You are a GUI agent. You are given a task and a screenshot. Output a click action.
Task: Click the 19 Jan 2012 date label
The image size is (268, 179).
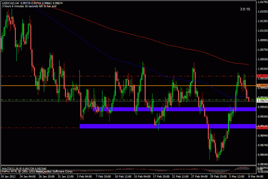click(x=8, y=176)
